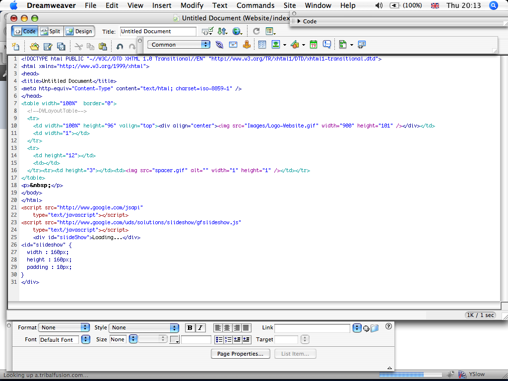
Task: Toggle bold text formatting
Action: [x=190, y=328]
